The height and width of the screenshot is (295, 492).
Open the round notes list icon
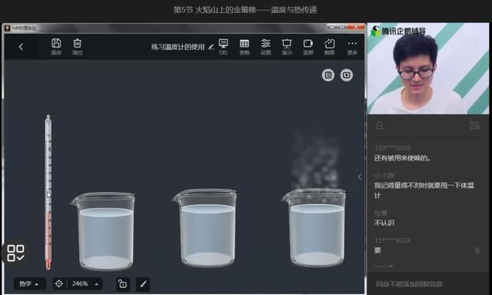tap(328, 75)
